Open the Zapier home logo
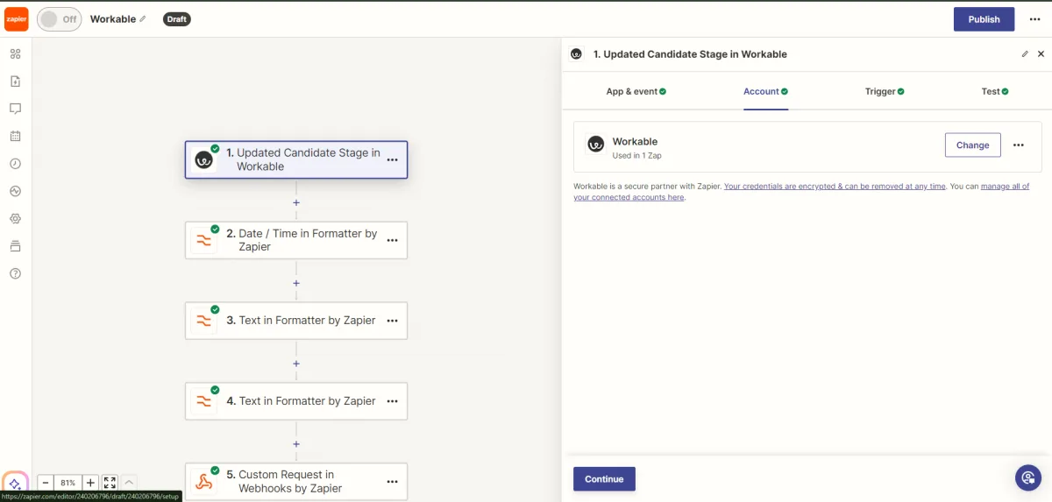Screen dimensions: 1052x502 (17, 19)
